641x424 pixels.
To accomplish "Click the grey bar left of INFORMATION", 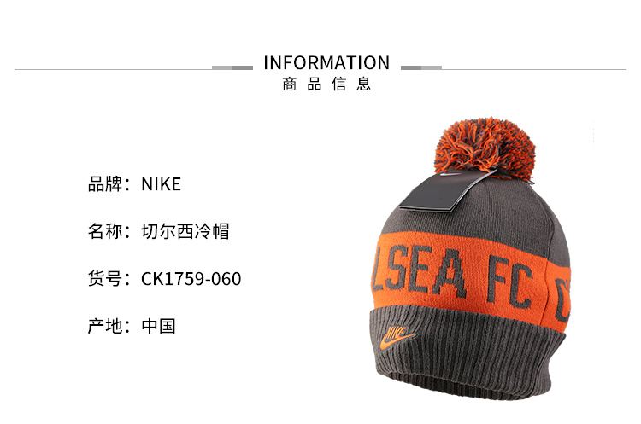I will (x=232, y=67).
